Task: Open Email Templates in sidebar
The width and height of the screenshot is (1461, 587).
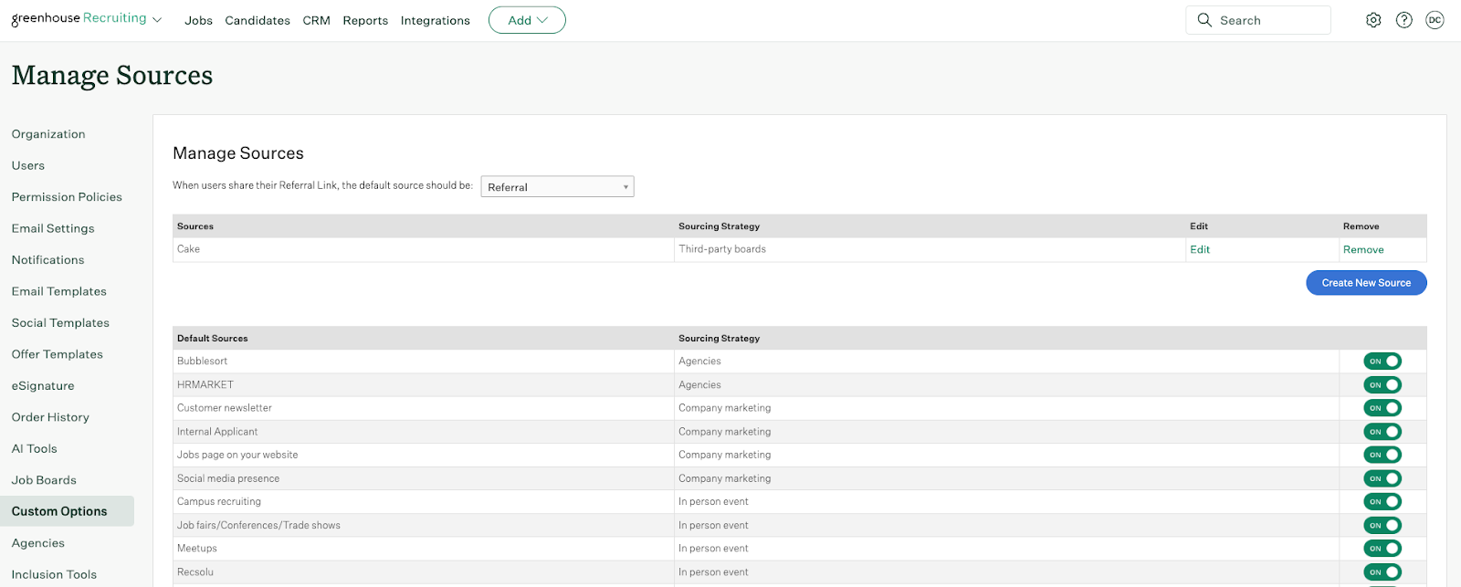Action: (59, 291)
